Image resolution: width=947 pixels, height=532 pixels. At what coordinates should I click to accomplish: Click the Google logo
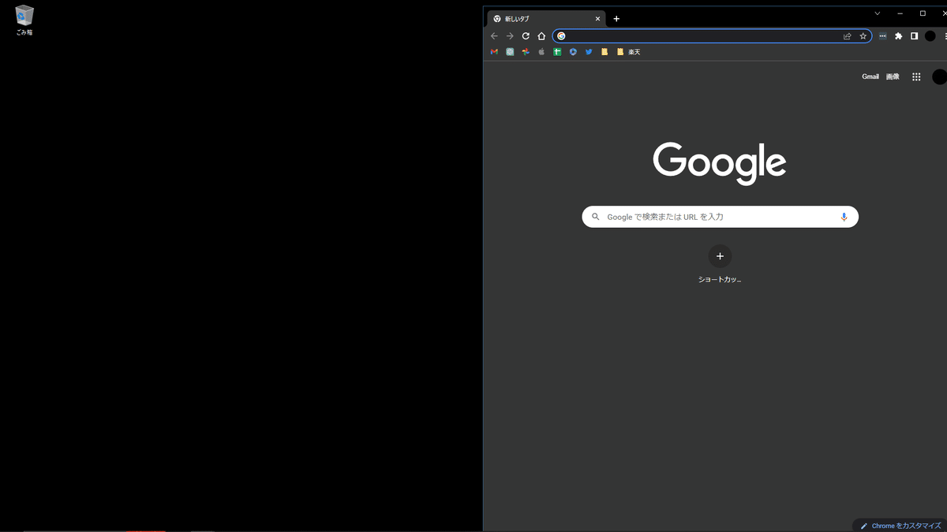click(720, 163)
